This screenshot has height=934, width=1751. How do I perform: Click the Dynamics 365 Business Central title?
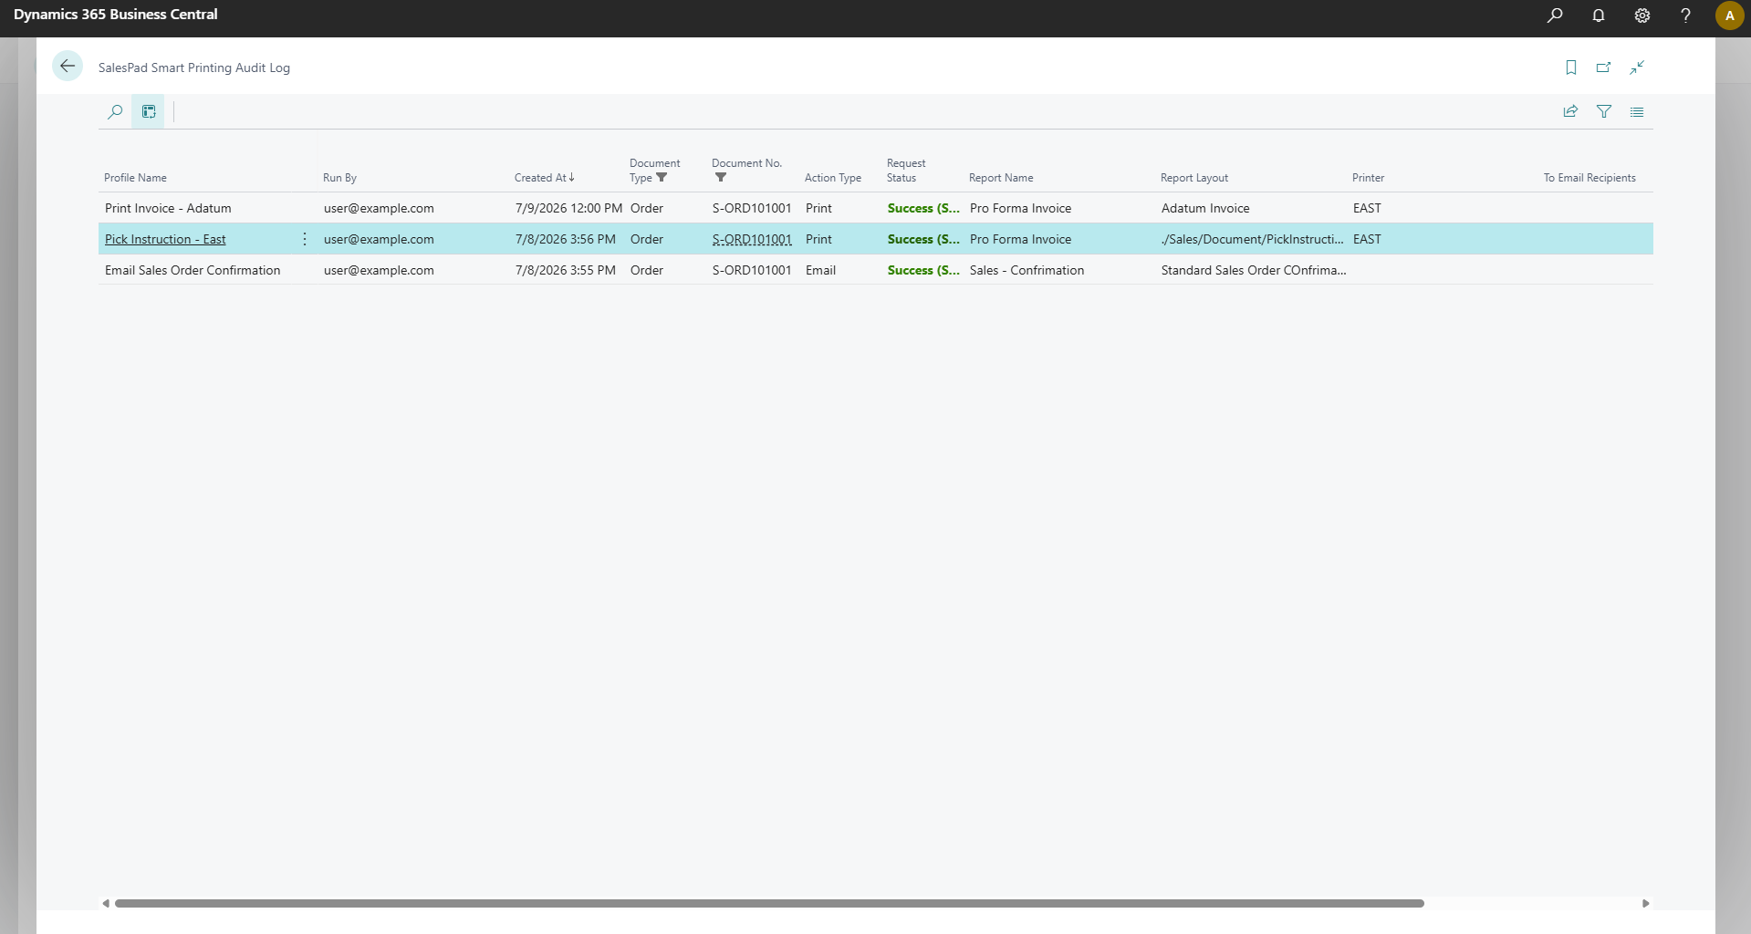pos(115,15)
